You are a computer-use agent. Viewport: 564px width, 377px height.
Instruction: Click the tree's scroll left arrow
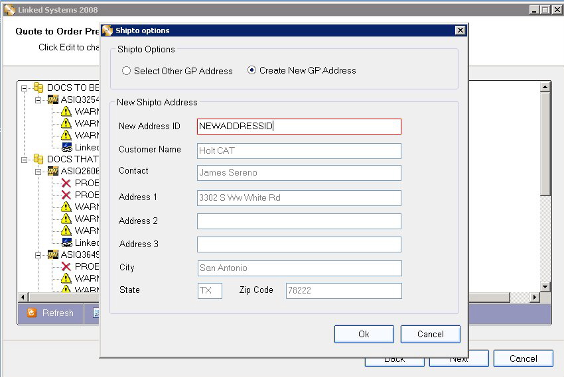(x=23, y=297)
